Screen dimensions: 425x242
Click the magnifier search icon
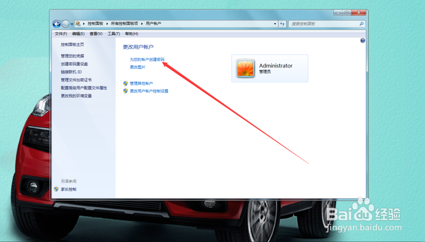point(362,24)
